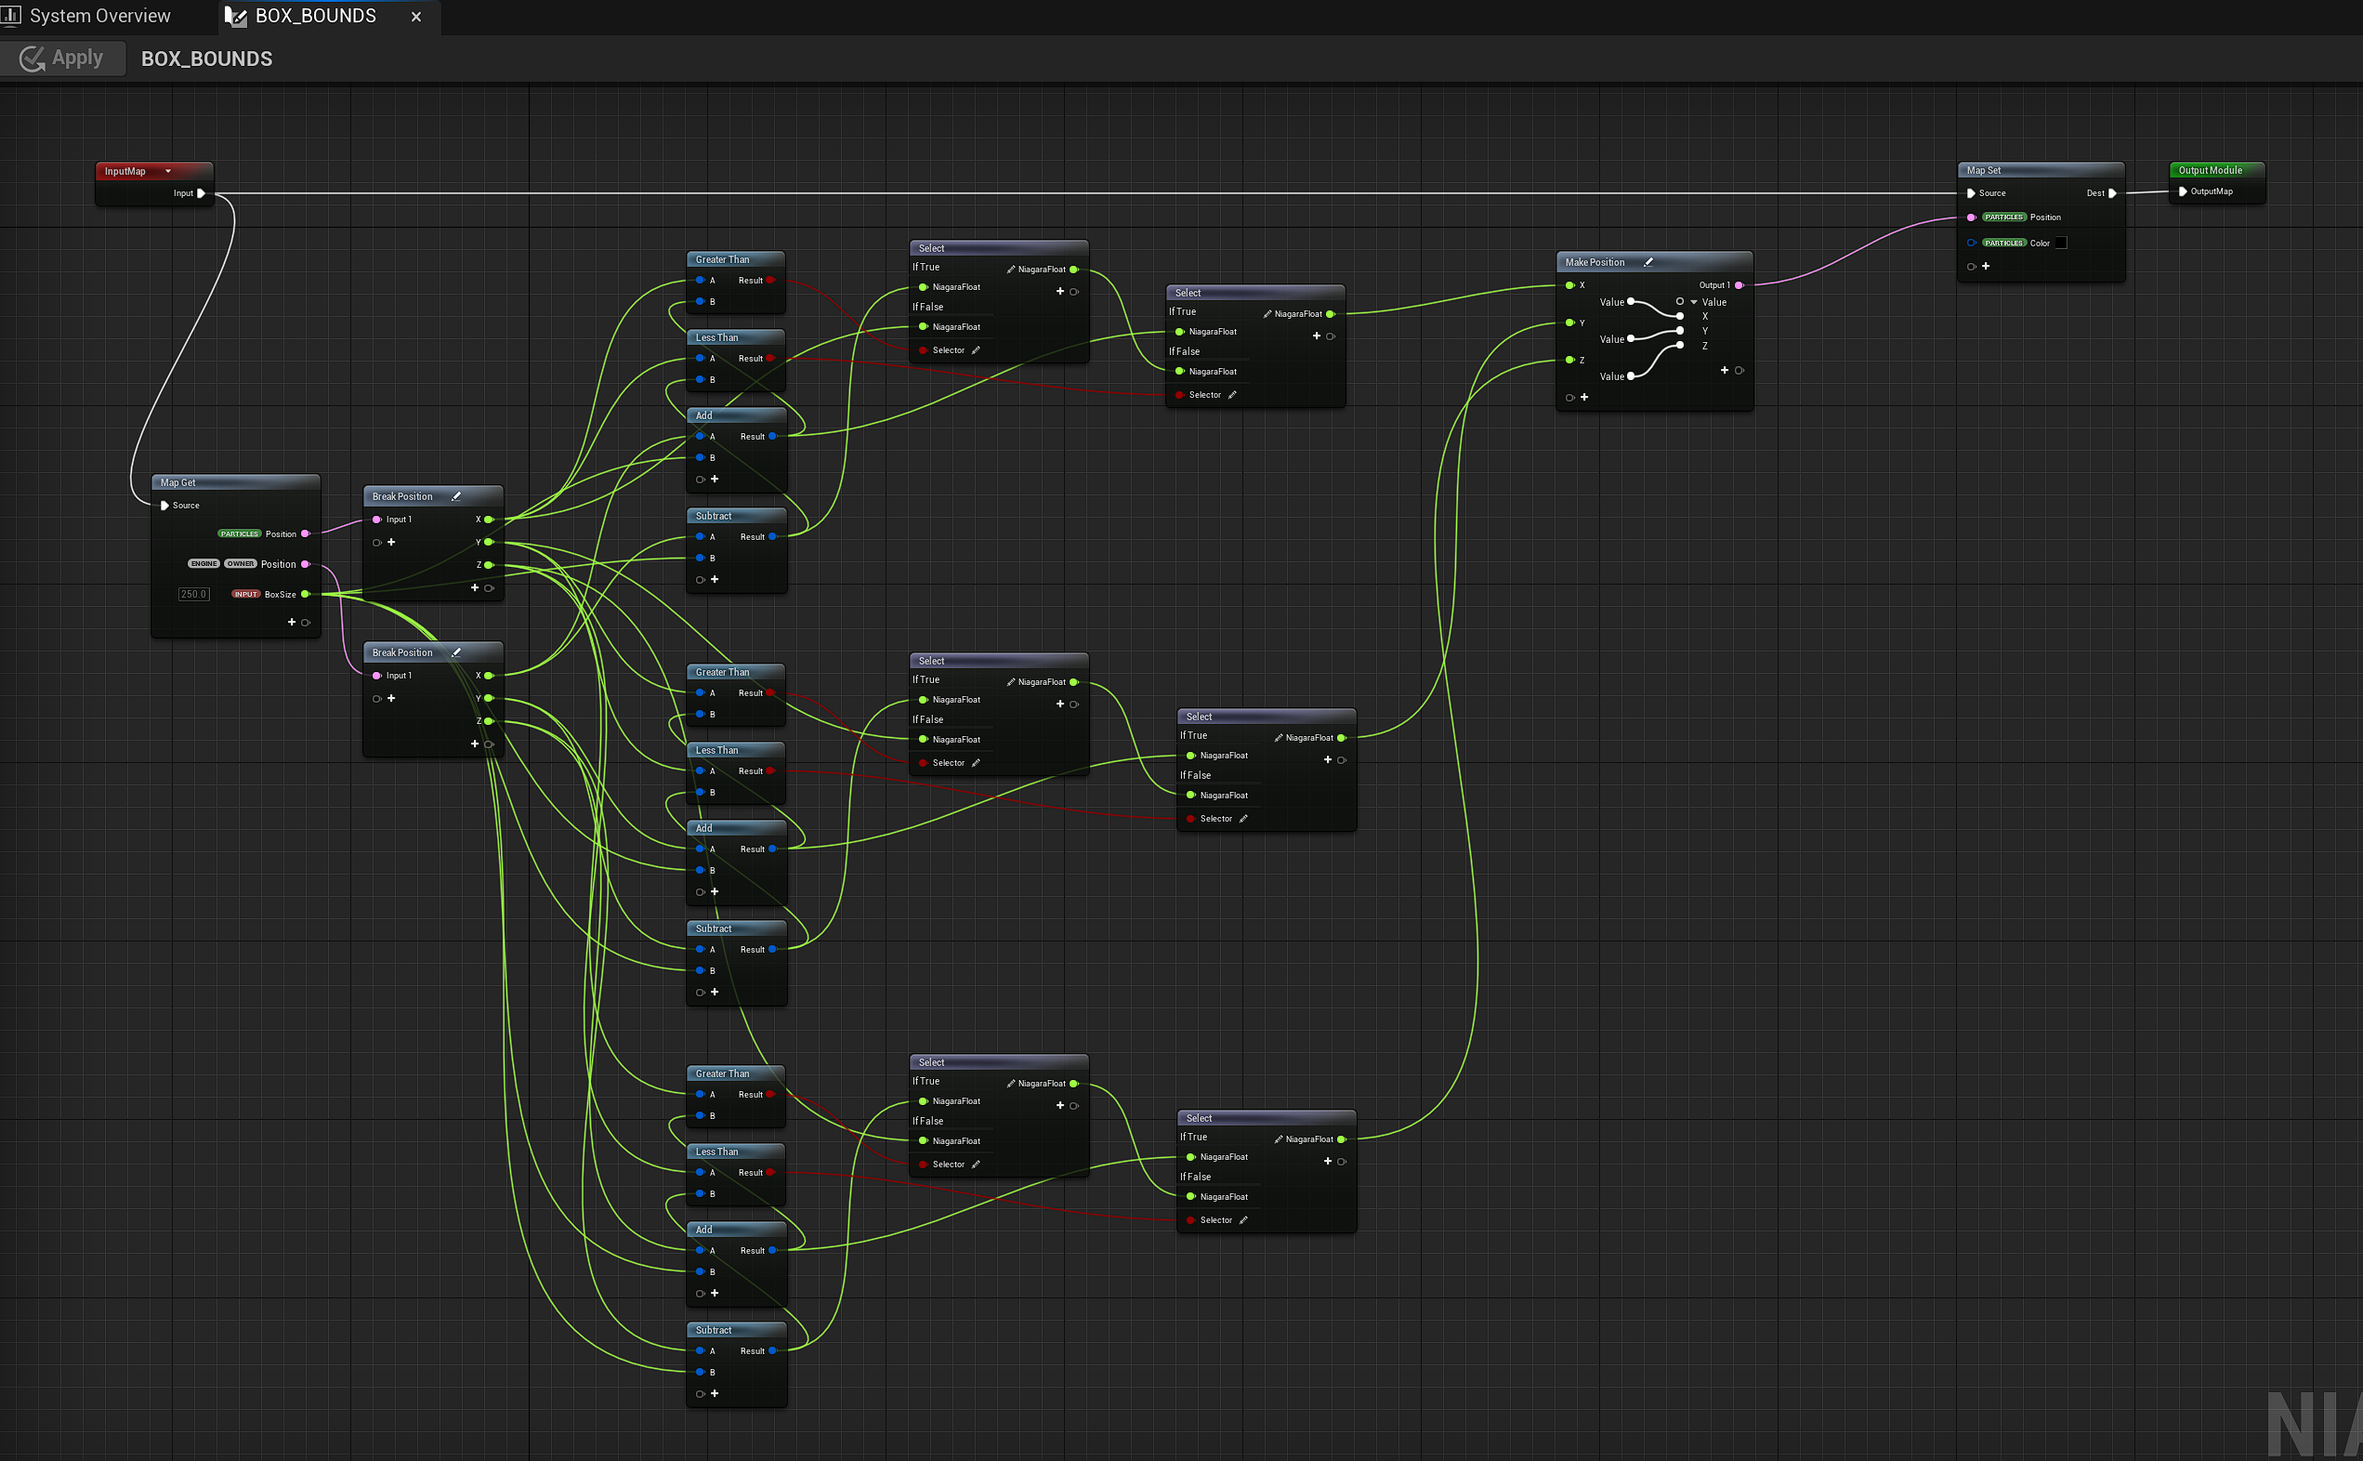Click the BoxSize output pin on Map Get

tap(306, 594)
